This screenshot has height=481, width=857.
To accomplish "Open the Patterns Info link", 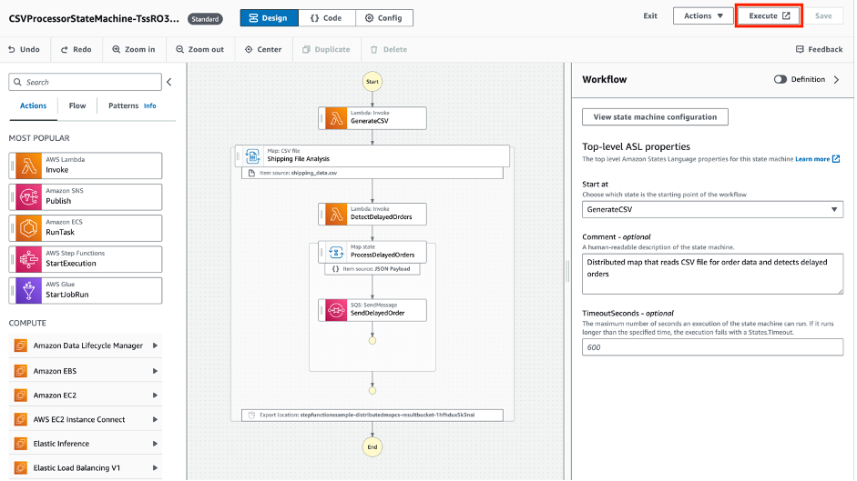I will [x=149, y=105].
